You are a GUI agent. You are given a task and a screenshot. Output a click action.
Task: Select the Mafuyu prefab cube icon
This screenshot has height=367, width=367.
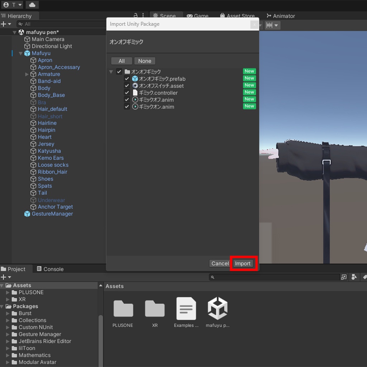(27, 53)
